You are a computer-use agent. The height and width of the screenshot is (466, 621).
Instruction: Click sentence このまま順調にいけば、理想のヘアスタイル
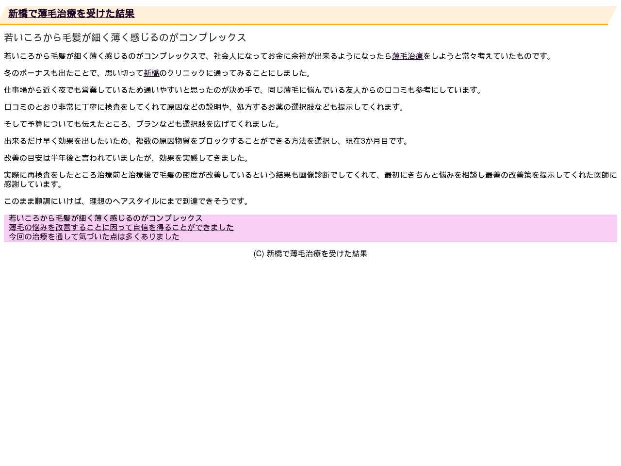[x=128, y=201]
